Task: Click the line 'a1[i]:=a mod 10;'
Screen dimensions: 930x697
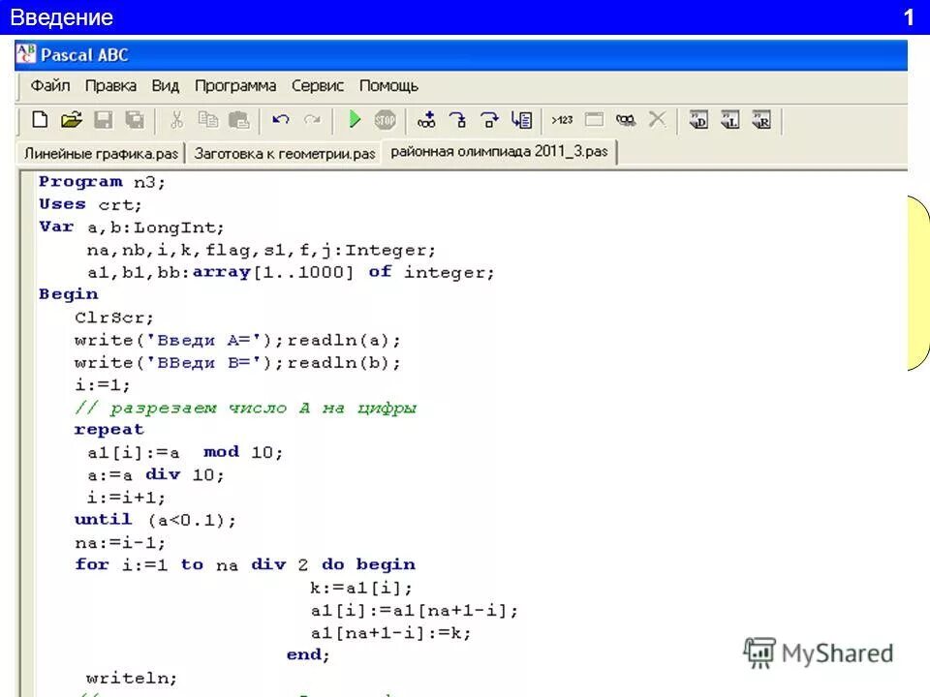Action: click(185, 453)
